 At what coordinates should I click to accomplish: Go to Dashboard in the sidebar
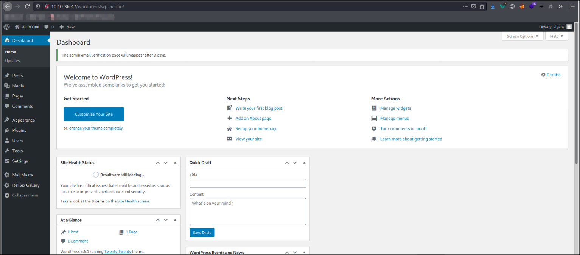tap(25, 40)
